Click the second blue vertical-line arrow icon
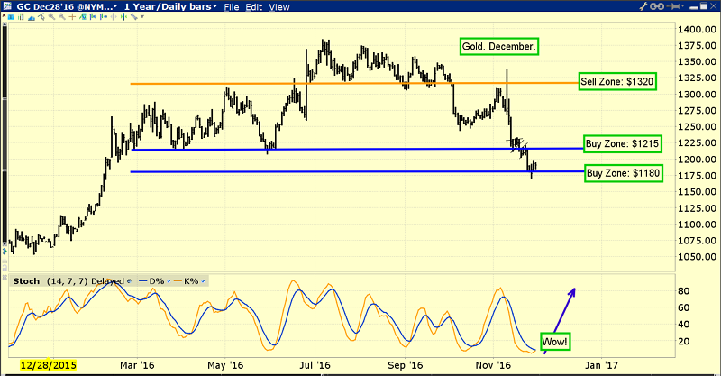721x376 pixels. coord(103,16)
